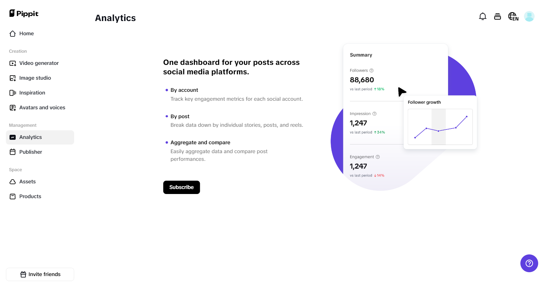
Task: Open the Products section
Action: coord(30,196)
